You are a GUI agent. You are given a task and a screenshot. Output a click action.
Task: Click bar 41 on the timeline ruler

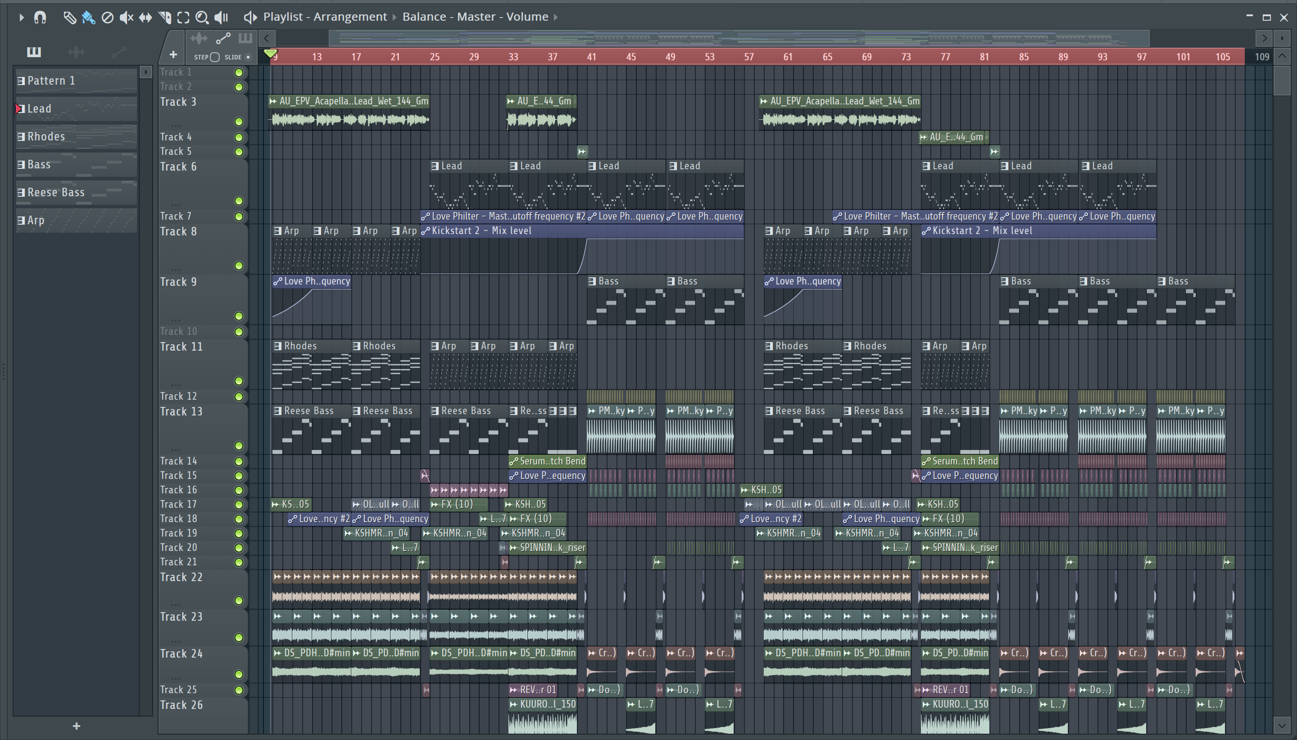(591, 57)
